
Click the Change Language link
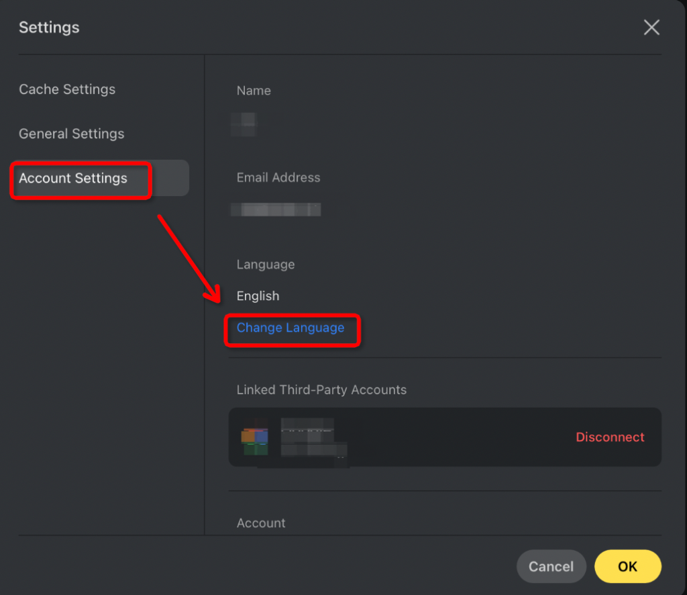[290, 328]
